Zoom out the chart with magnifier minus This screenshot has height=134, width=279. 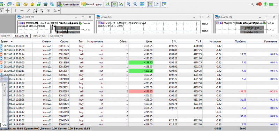coord(135,4)
